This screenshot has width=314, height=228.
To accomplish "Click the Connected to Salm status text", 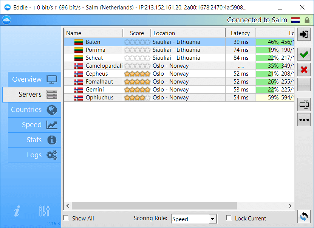I will click(x=257, y=20).
